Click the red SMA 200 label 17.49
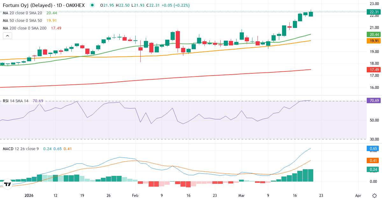This screenshot has height=200, width=382. (x=373, y=69)
